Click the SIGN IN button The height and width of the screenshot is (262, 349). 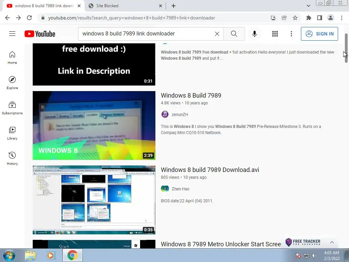tap(319, 34)
